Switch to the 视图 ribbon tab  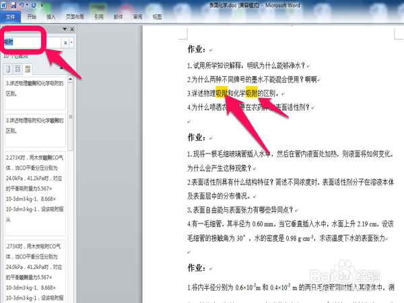tap(157, 17)
